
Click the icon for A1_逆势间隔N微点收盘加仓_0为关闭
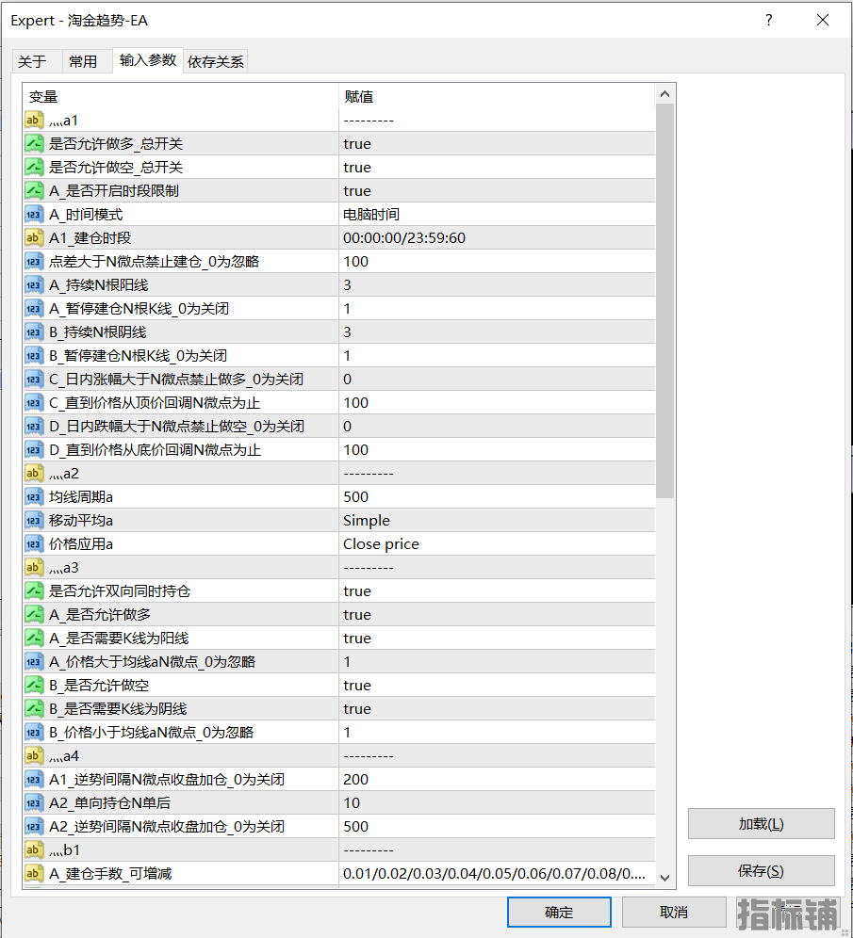click(x=34, y=780)
